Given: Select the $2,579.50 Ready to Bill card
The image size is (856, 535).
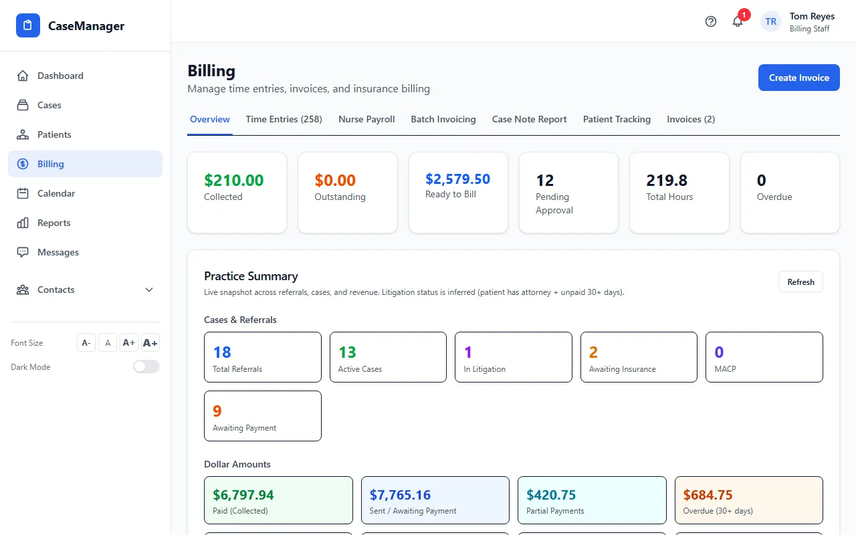Looking at the screenshot, I should click(x=458, y=193).
